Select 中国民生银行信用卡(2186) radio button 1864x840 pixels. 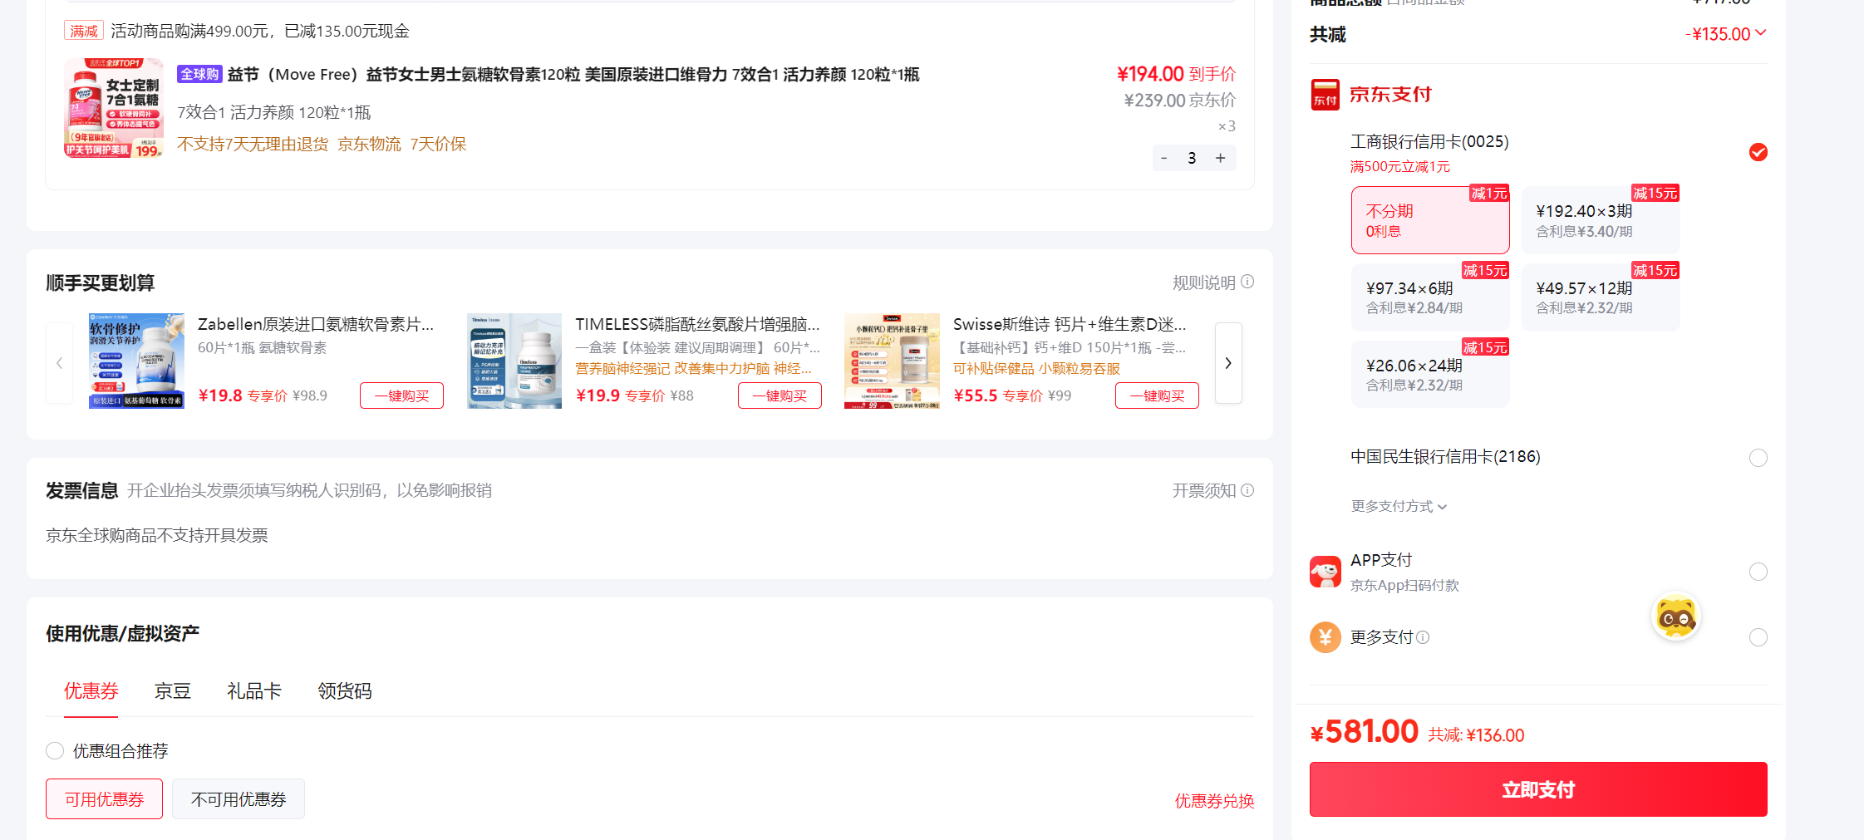tap(1758, 458)
